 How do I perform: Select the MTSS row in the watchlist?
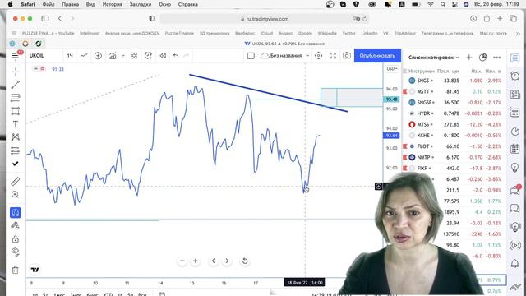tap(454, 124)
